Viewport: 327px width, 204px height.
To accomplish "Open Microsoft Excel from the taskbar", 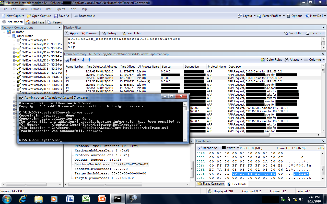I will [86, 199].
